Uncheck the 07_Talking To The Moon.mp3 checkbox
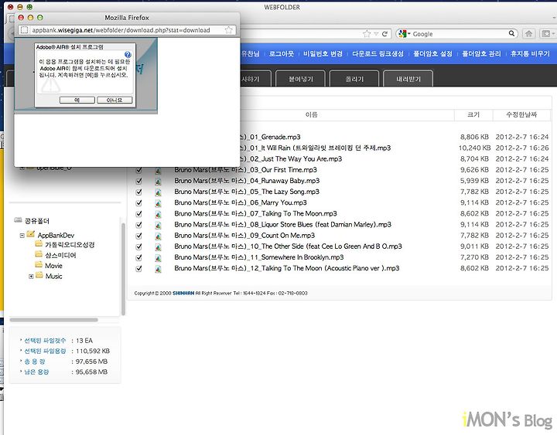 click(x=139, y=214)
